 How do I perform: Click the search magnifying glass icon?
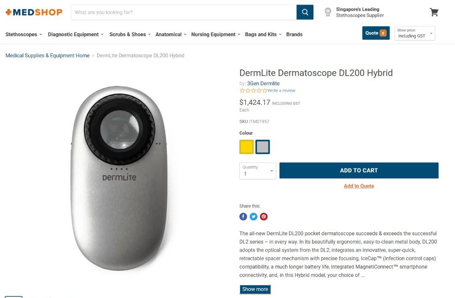click(305, 12)
